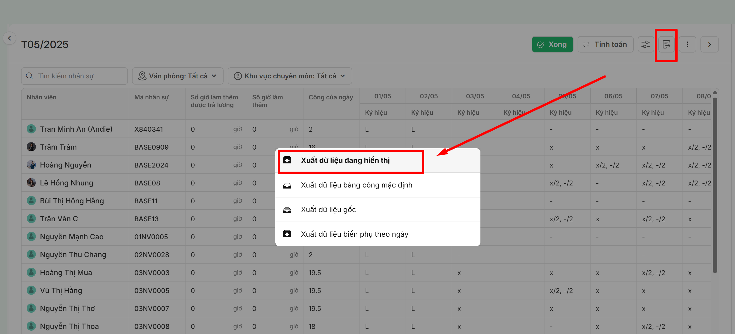The width and height of the screenshot is (735, 334).
Task: Click the export data icon in toolbar
Action: pyautogui.click(x=666, y=45)
